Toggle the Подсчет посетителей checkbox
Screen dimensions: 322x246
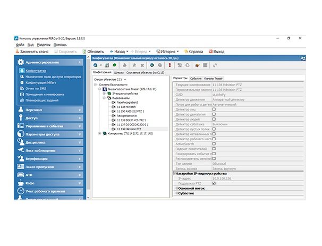(x=214, y=148)
